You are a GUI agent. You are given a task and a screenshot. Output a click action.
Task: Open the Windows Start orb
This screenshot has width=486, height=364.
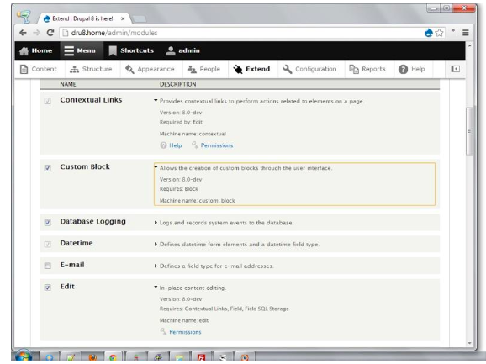point(24,356)
